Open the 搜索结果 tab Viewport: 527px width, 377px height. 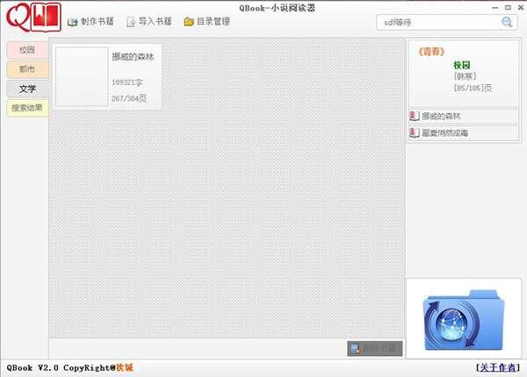click(x=27, y=108)
